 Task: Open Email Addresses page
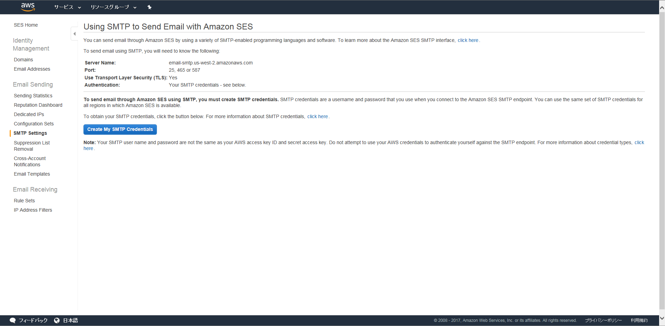point(32,69)
